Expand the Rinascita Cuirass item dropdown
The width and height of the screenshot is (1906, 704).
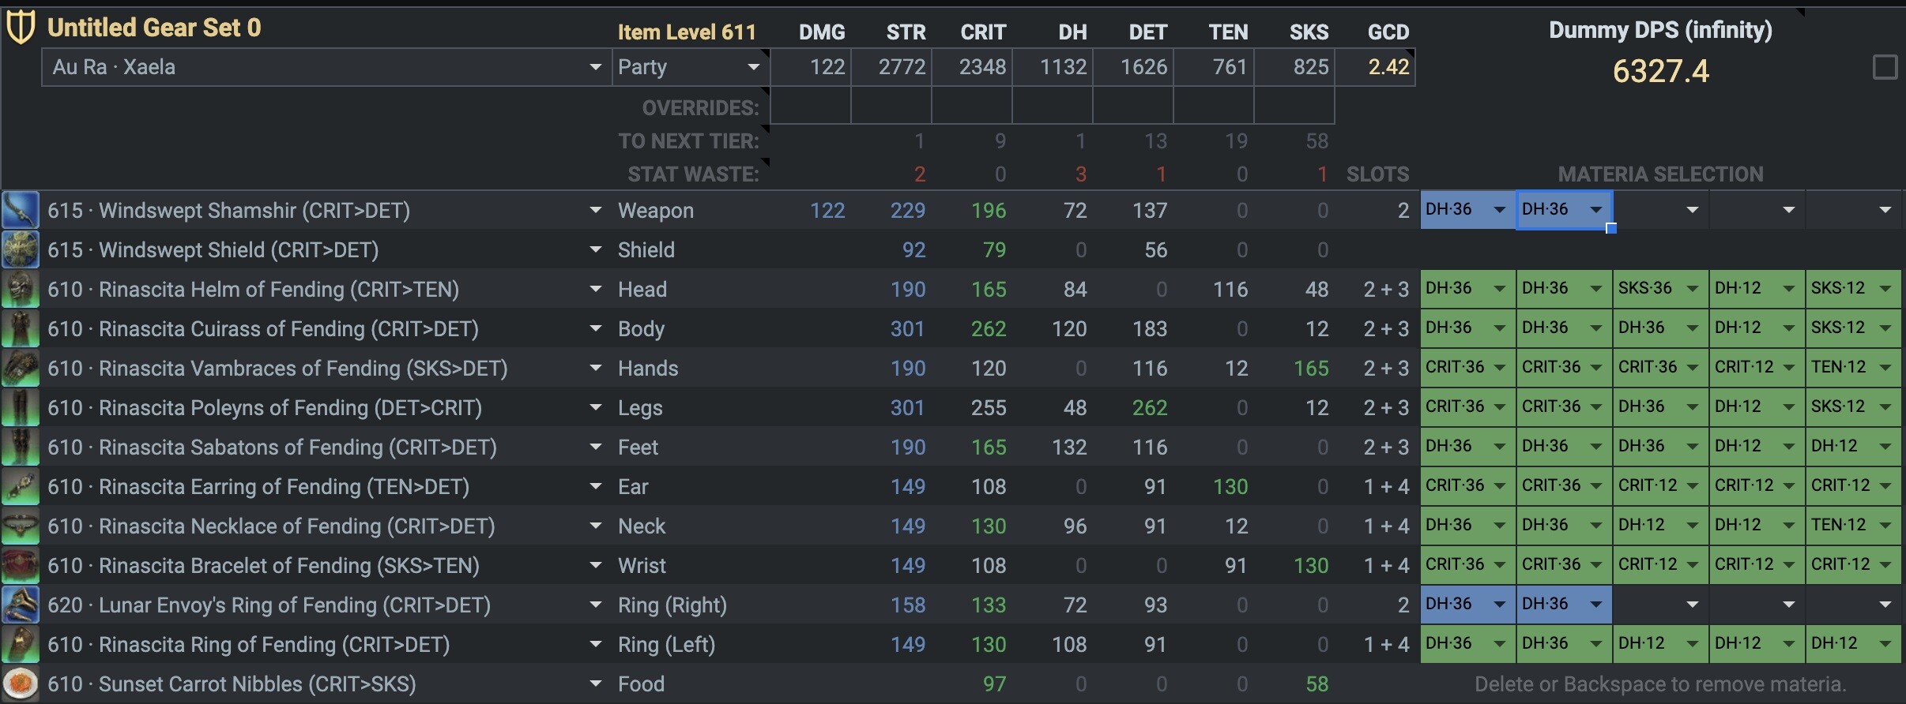click(595, 328)
